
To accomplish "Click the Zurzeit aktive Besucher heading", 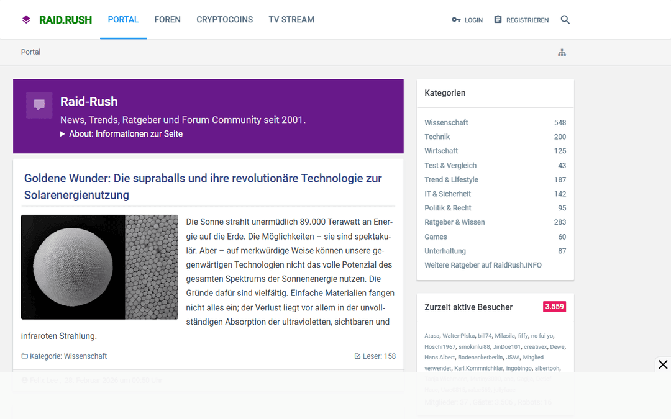I will point(468,307).
